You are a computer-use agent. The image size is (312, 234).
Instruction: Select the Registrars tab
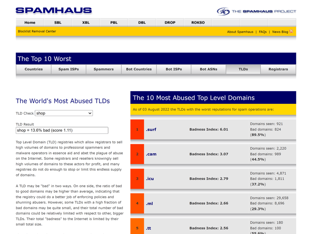tap(278, 69)
